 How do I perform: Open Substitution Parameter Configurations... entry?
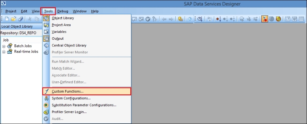point(87,105)
